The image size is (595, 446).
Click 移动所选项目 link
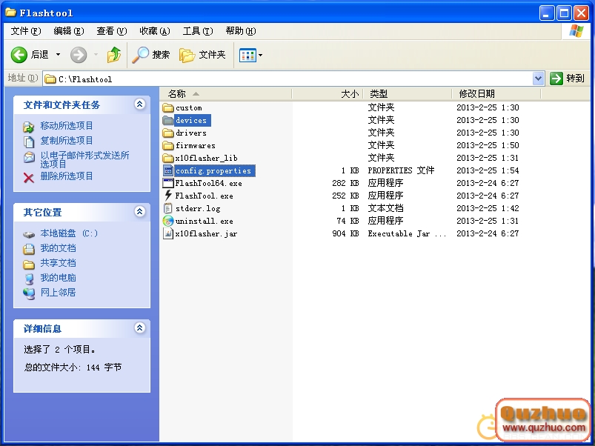(67, 125)
